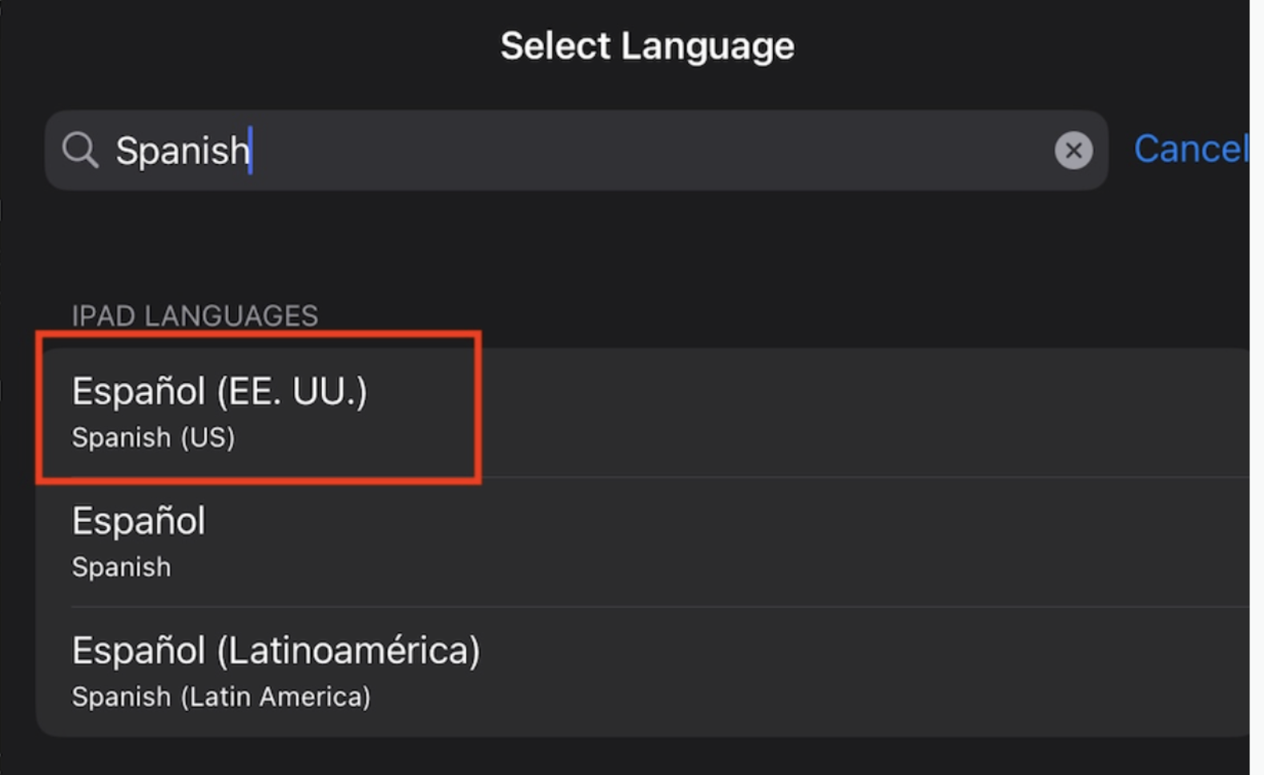Click blank space right of Español (Latinoamérica)

(841, 672)
